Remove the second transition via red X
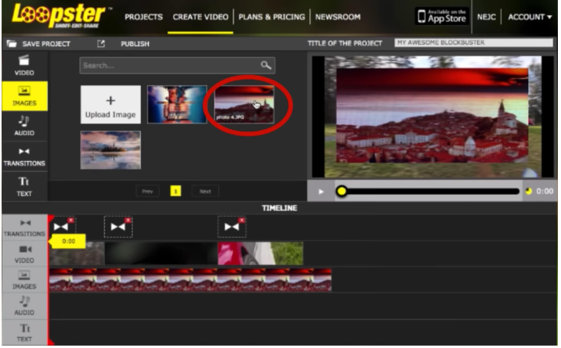 [128, 221]
